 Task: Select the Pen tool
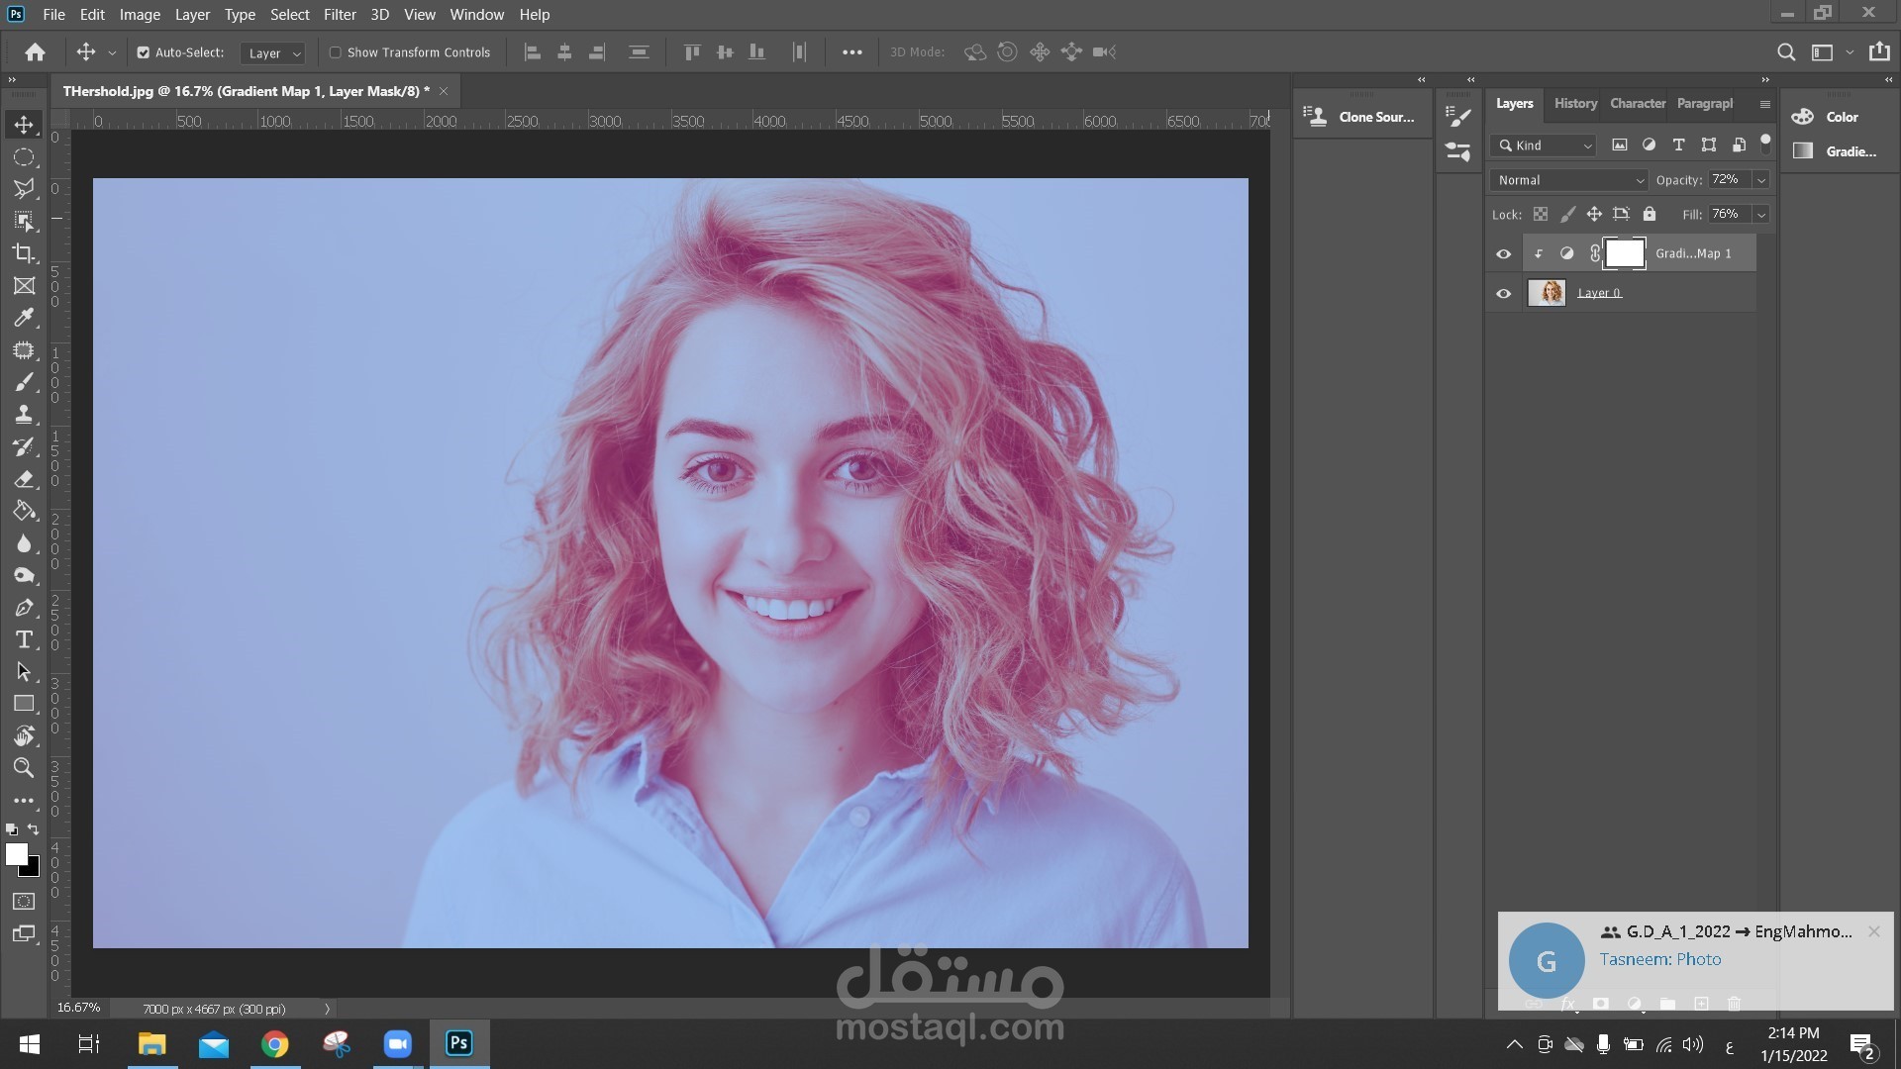(24, 608)
